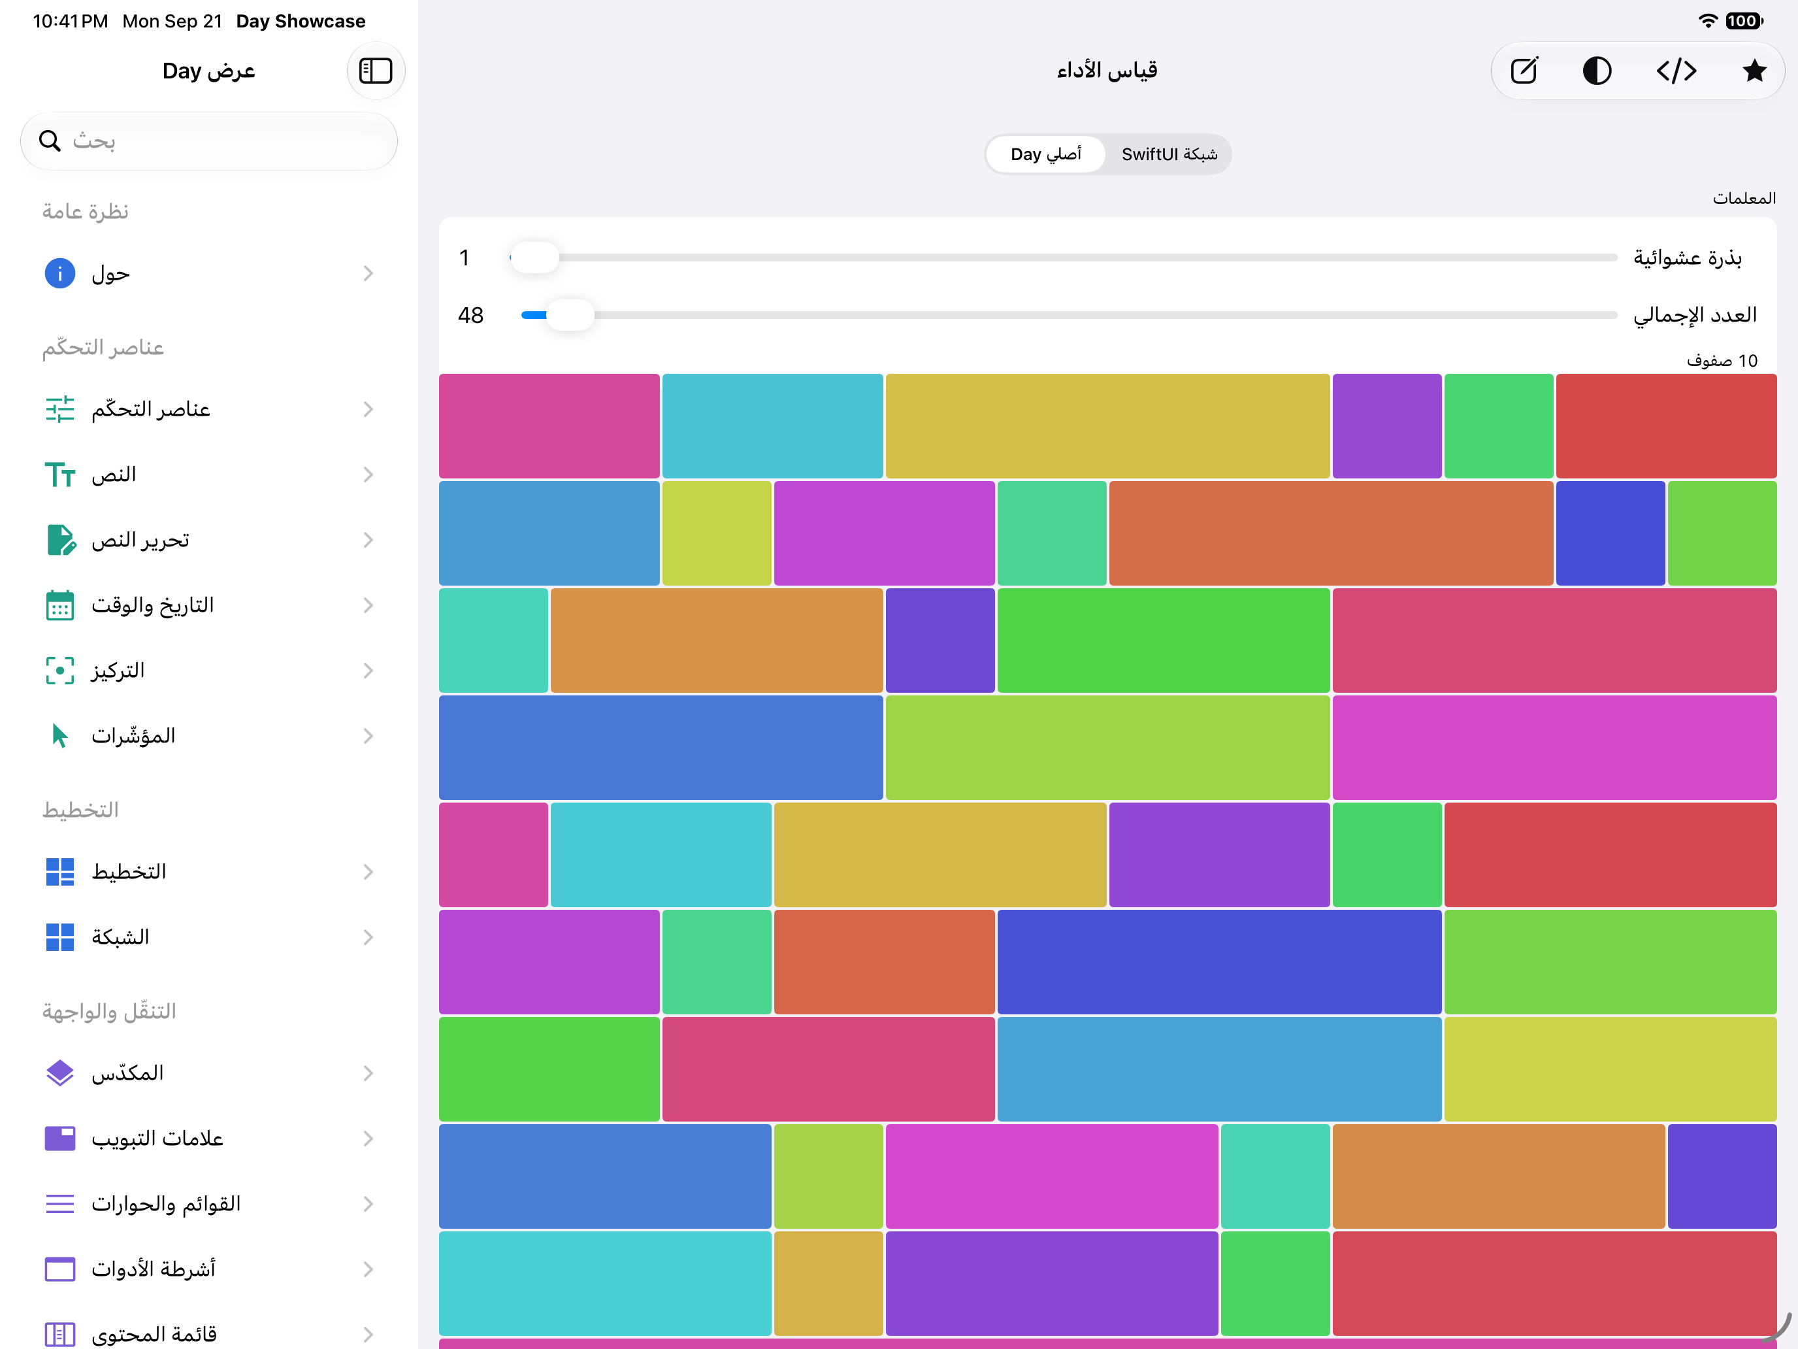Click the layout grid icon for التخطيط
The width and height of the screenshot is (1798, 1349).
click(x=60, y=872)
